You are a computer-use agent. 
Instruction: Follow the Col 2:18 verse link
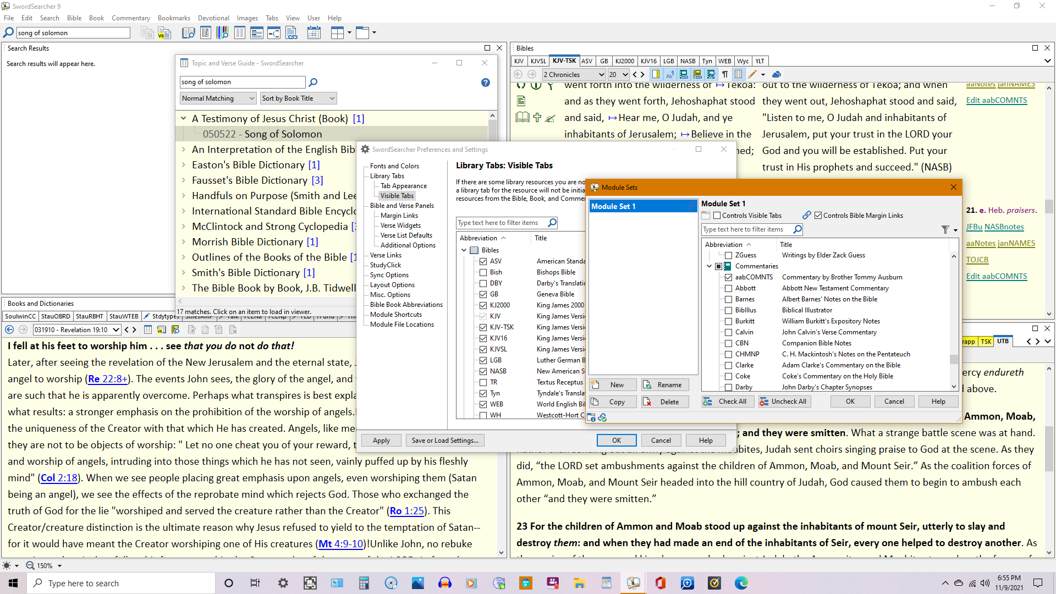59,478
